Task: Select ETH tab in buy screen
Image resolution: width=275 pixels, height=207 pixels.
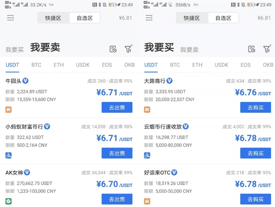Action: (x=197, y=65)
